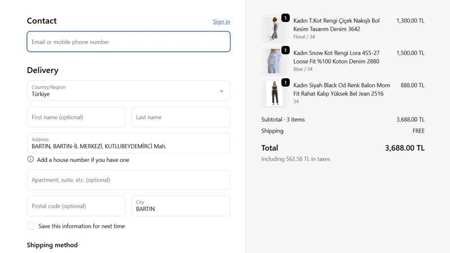
Task: Click the Apartment, suite, etc. field
Action: pos(129,180)
